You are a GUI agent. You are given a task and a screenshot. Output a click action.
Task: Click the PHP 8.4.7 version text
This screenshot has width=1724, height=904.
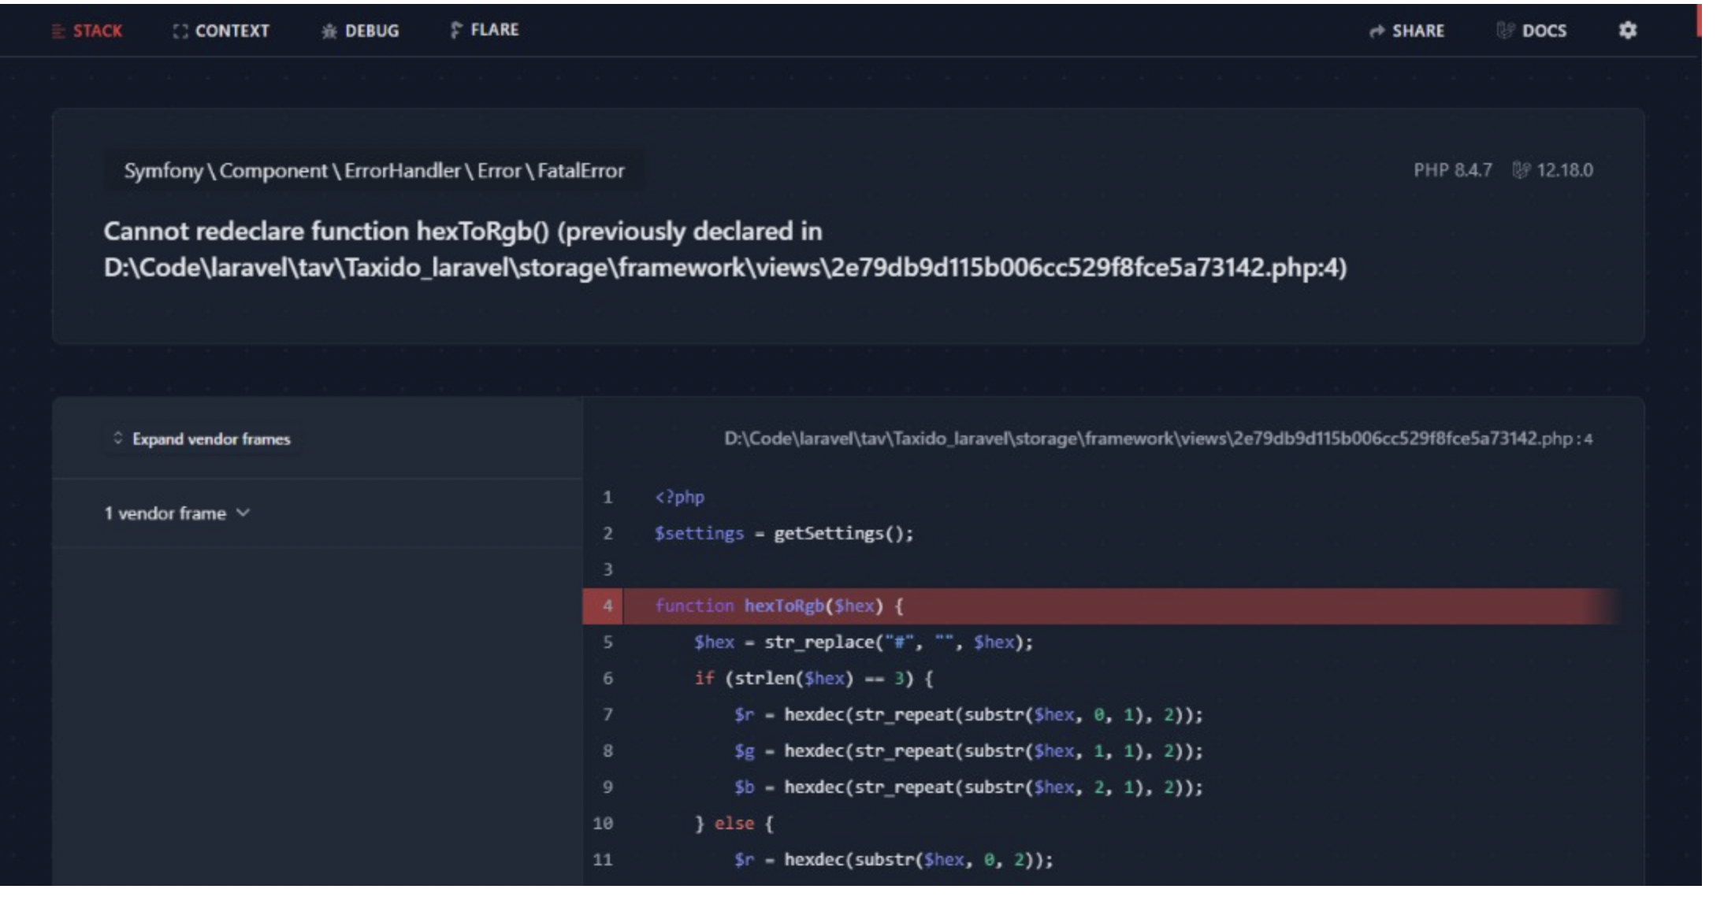click(1452, 170)
